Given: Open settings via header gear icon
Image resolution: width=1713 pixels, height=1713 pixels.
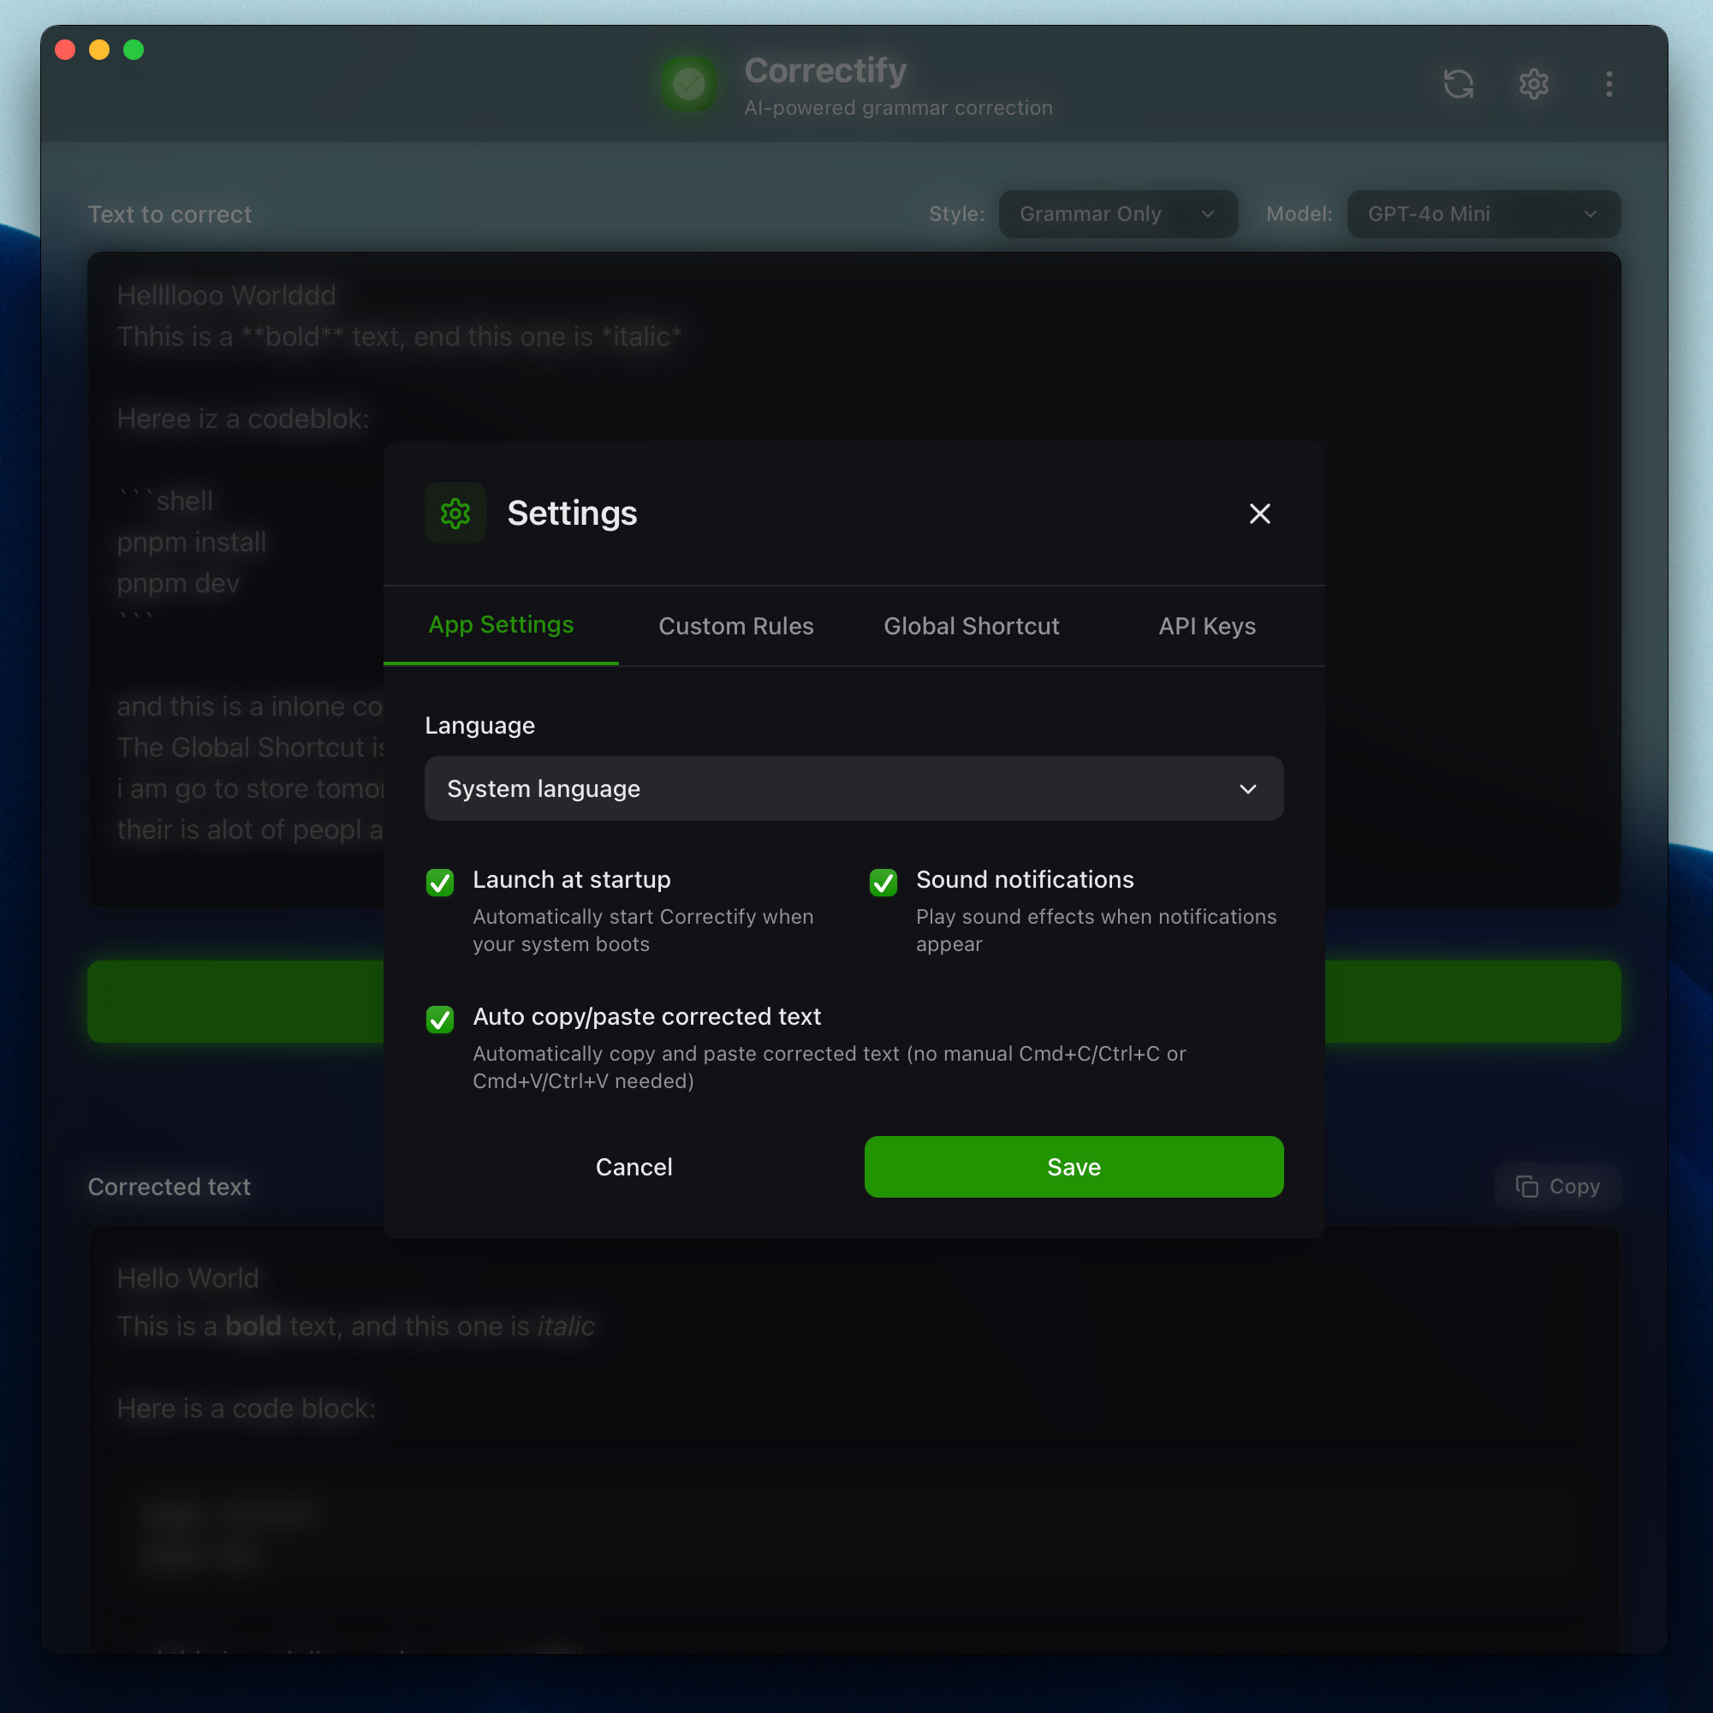Looking at the screenshot, I should click(1534, 84).
